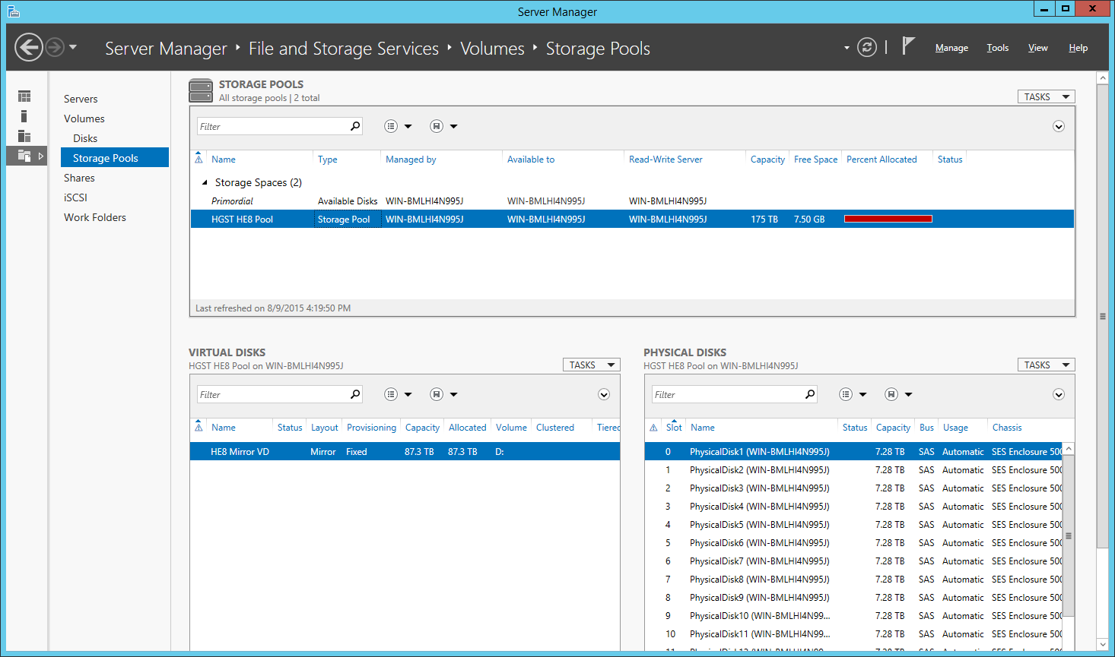
Task: Open Work Folders in the navigation pane
Action: point(95,217)
